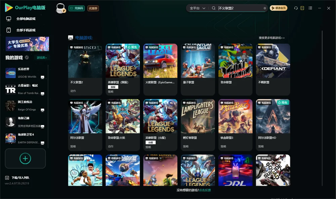This screenshot has height=199, width=336.
Task: Click the download queue icon
Action: 7,178
